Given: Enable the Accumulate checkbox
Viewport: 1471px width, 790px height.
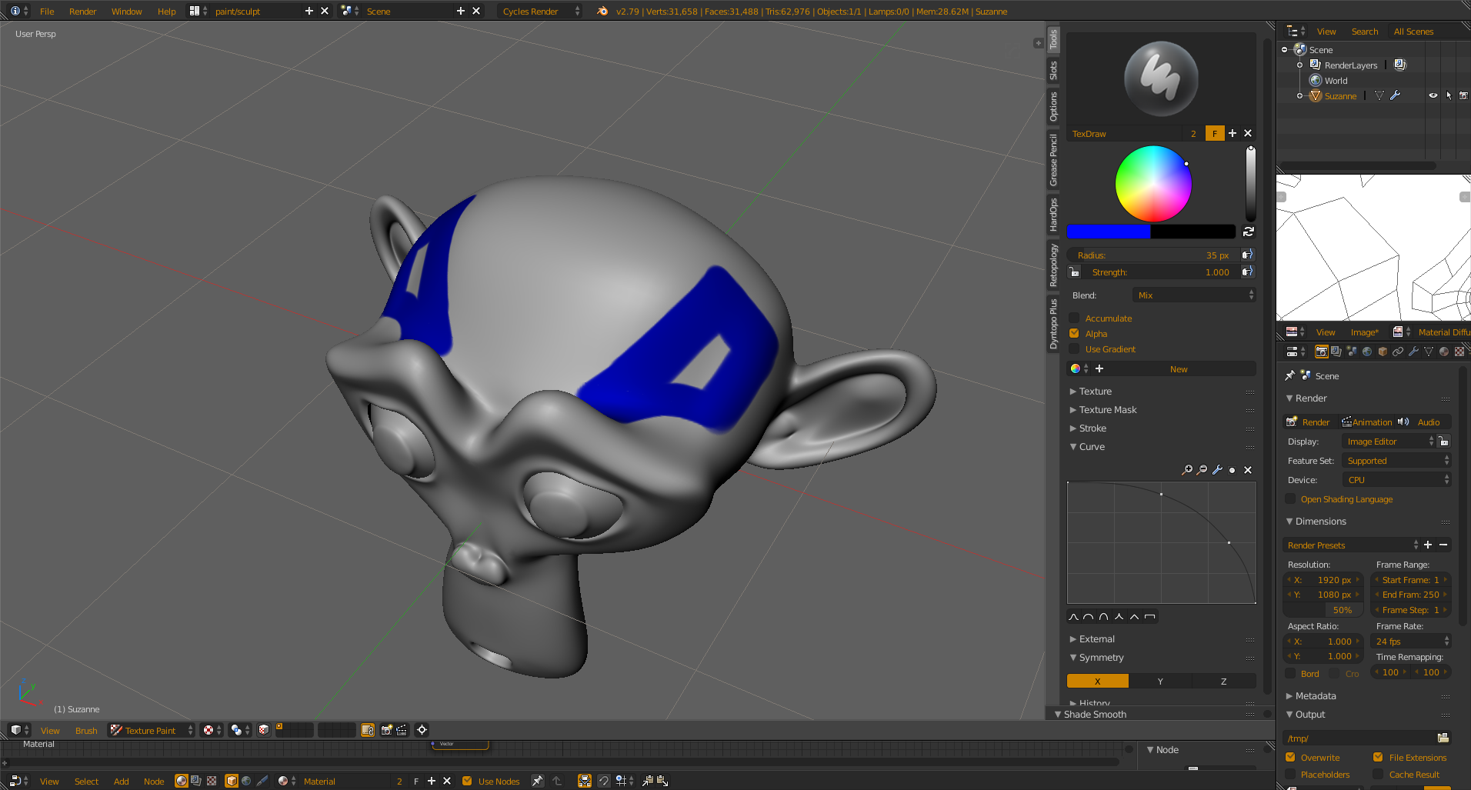Looking at the screenshot, I should coord(1074,318).
